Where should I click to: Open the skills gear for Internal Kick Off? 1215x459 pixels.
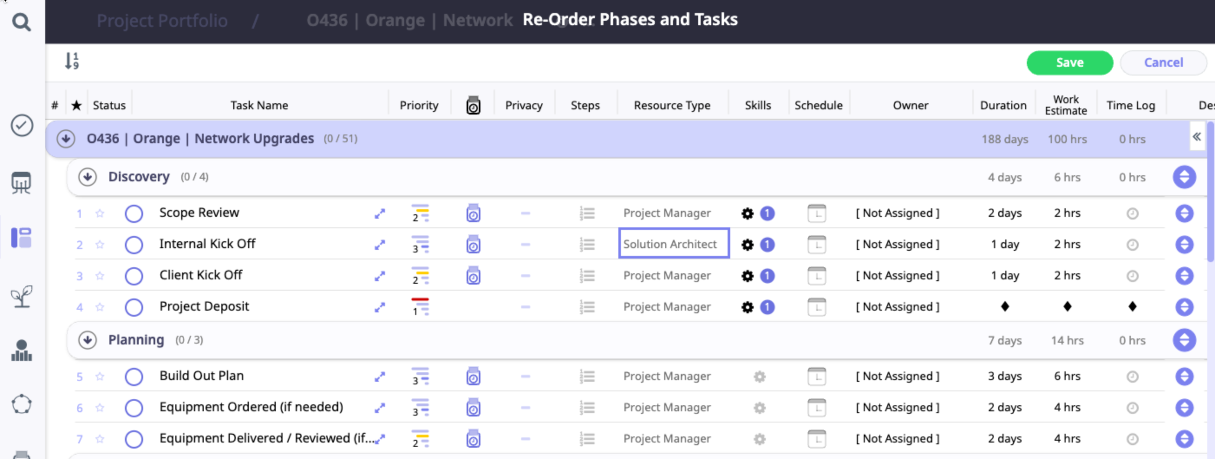pyautogui.click(x=747, y=245)
